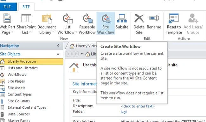Click the large site home icon
The width and height of the screenshot is (206, 122).
tap(74, 68)
